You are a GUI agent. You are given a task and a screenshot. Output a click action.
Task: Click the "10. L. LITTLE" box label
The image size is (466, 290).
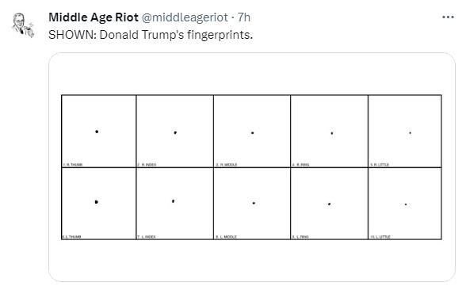(x=380, y=237)
